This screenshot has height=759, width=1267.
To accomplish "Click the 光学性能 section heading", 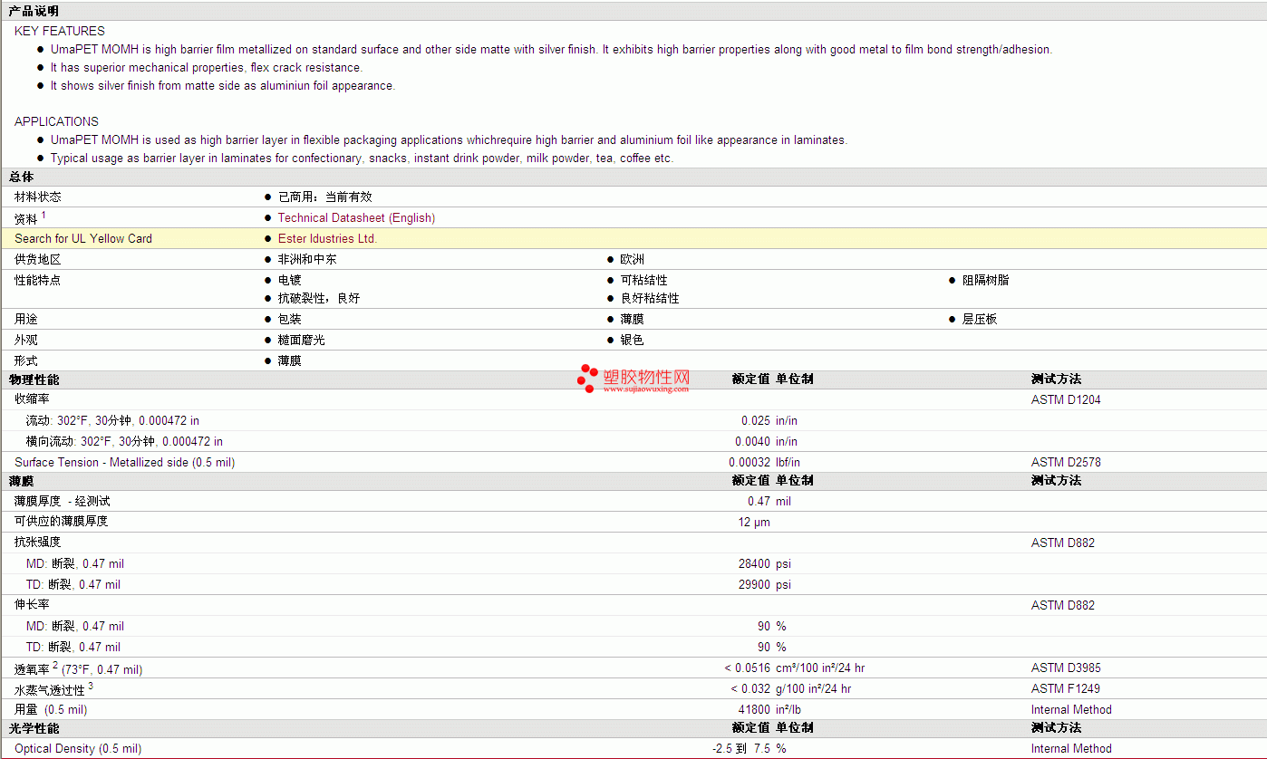I will coord(34,728).
